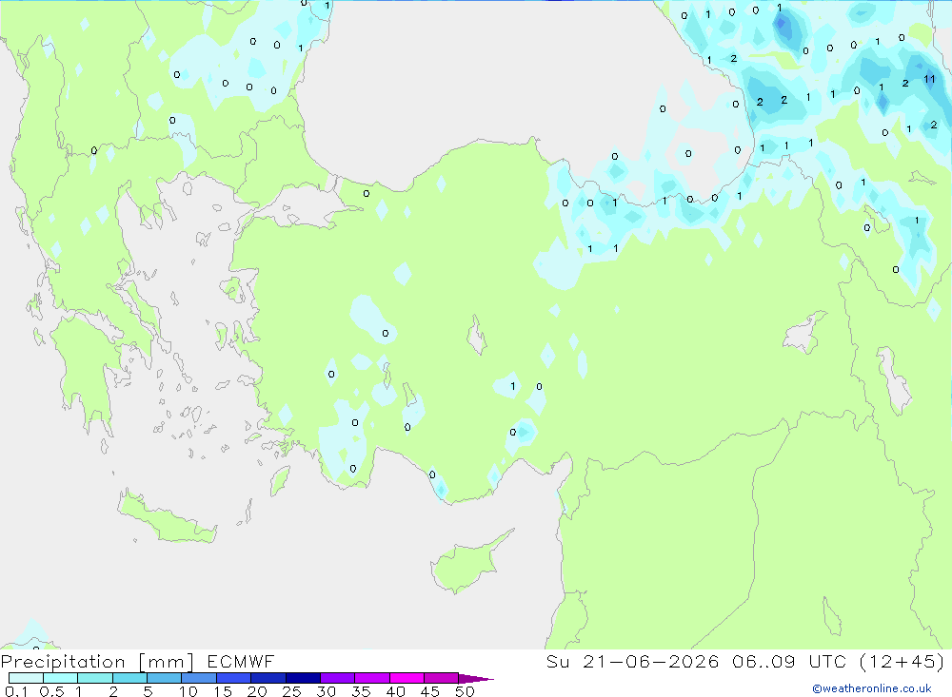Click the 'Precipitation [mm]' title text

pyautogui.click(x=97, y=662)
